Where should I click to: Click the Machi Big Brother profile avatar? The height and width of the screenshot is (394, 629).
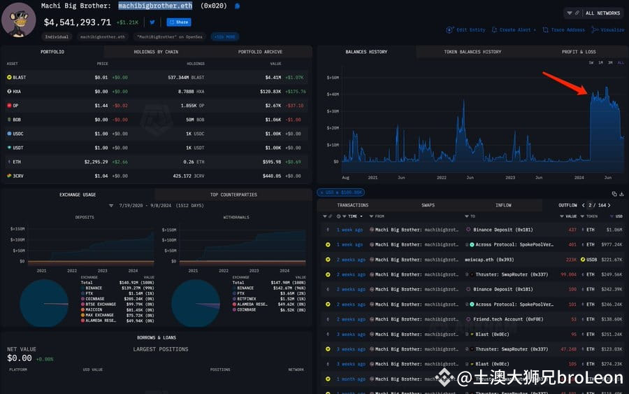(19, 20)
